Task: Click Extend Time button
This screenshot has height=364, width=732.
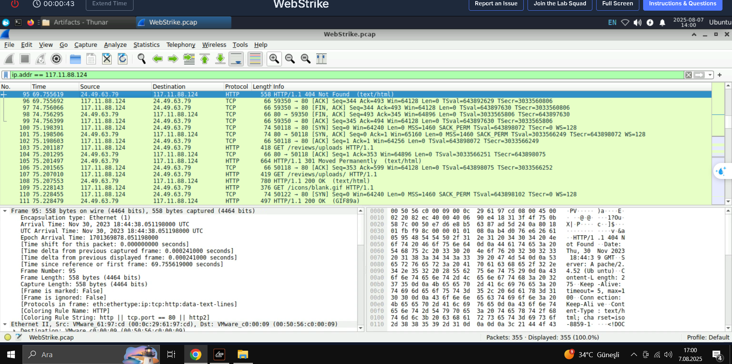Action: point(109,4)
